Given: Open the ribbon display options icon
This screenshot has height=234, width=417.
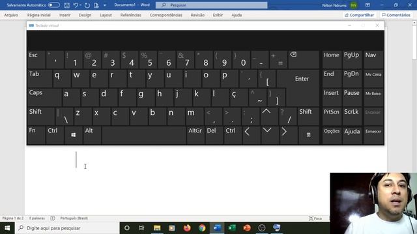Looking at the screenshot, I should pyautogui.click(x=367, y=5).
